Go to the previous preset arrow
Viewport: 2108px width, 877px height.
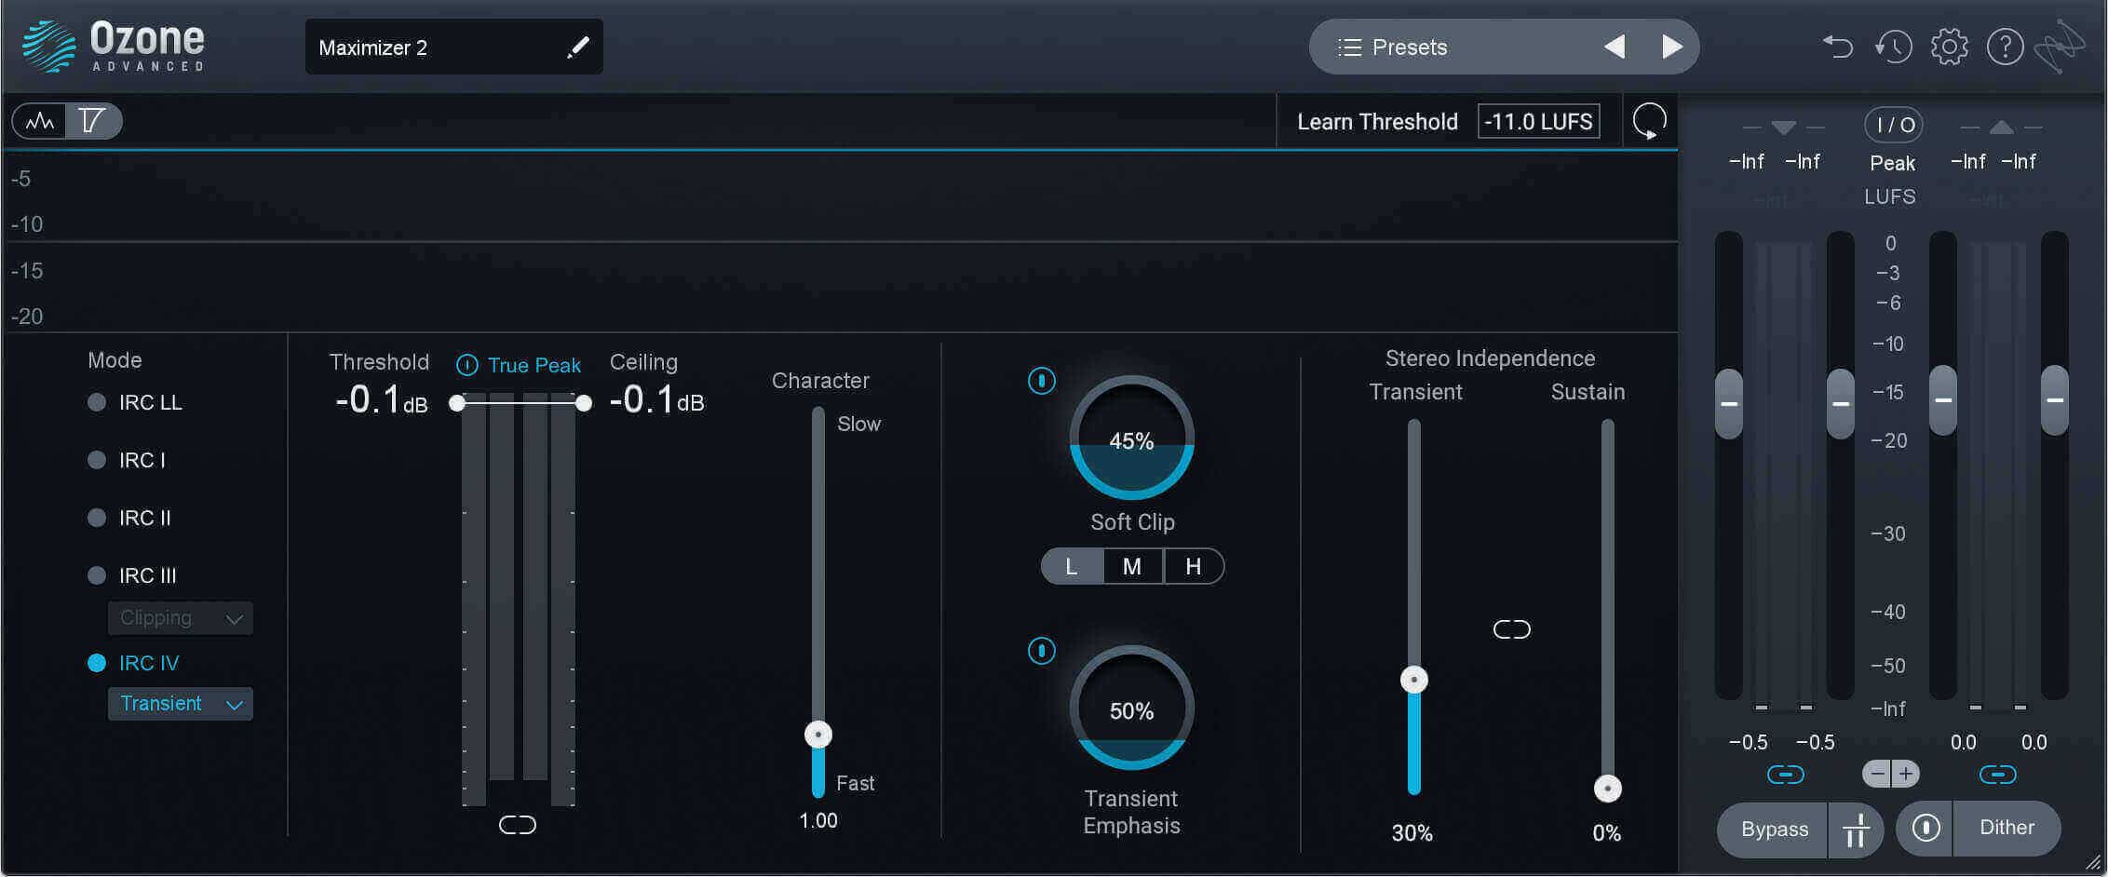(x=1615, y=47)
